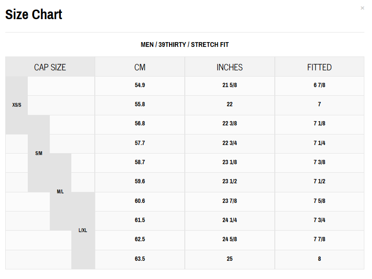Click the Size Chart heading
Viewport: 372px width, 279px height.
pos(34,14)
